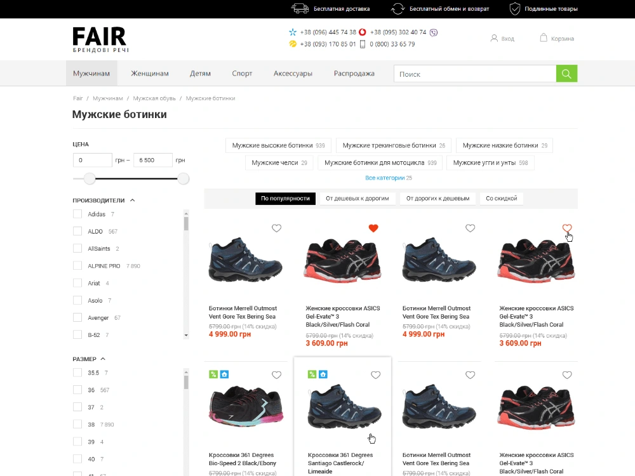Enable the AllSaints brand checkbox
Image resolution: width=635 pixels, height=476 pixels.
click(77, 248)
